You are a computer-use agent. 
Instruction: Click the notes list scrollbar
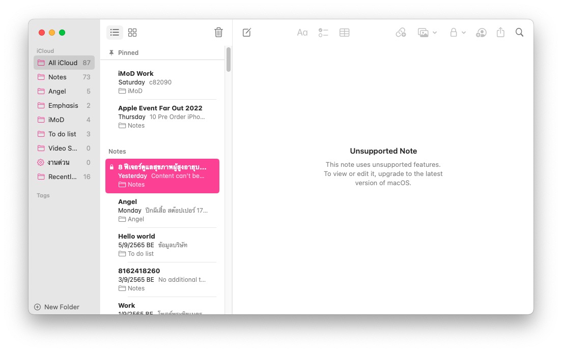pos(229,60)
